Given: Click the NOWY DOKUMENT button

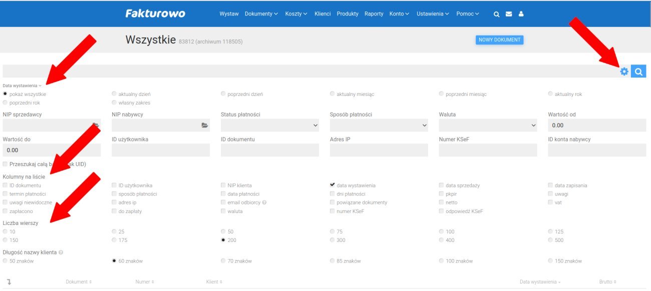Looking at the screenshot, I should [x=499, y=40].
